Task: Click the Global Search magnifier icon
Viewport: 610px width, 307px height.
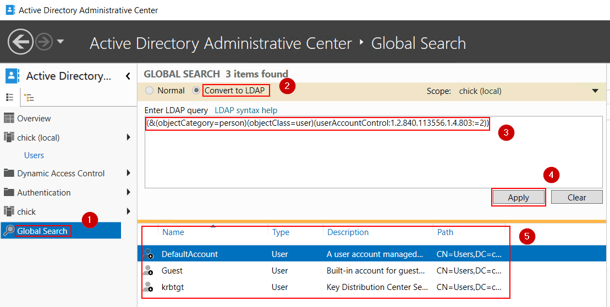Action: [x=9, y=231]
